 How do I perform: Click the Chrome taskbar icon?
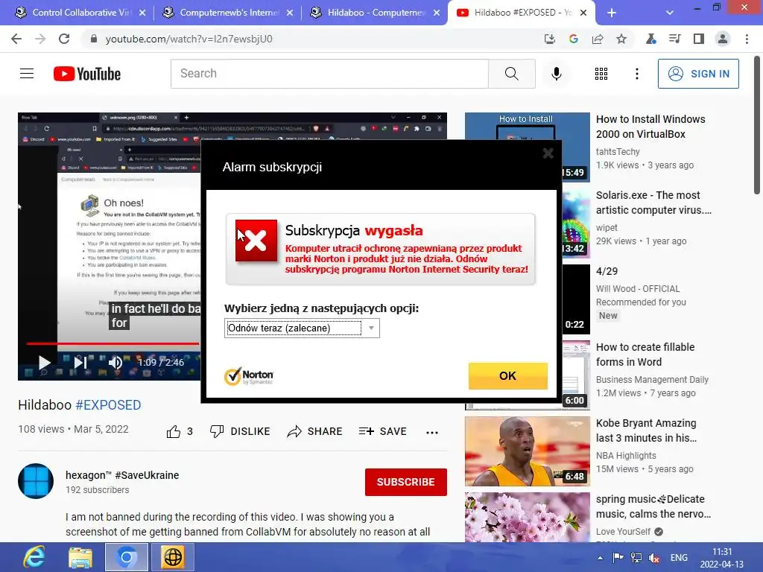[x=127, y=557]
